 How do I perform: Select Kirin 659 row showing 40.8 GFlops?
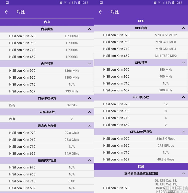click(x=141, y=159)
